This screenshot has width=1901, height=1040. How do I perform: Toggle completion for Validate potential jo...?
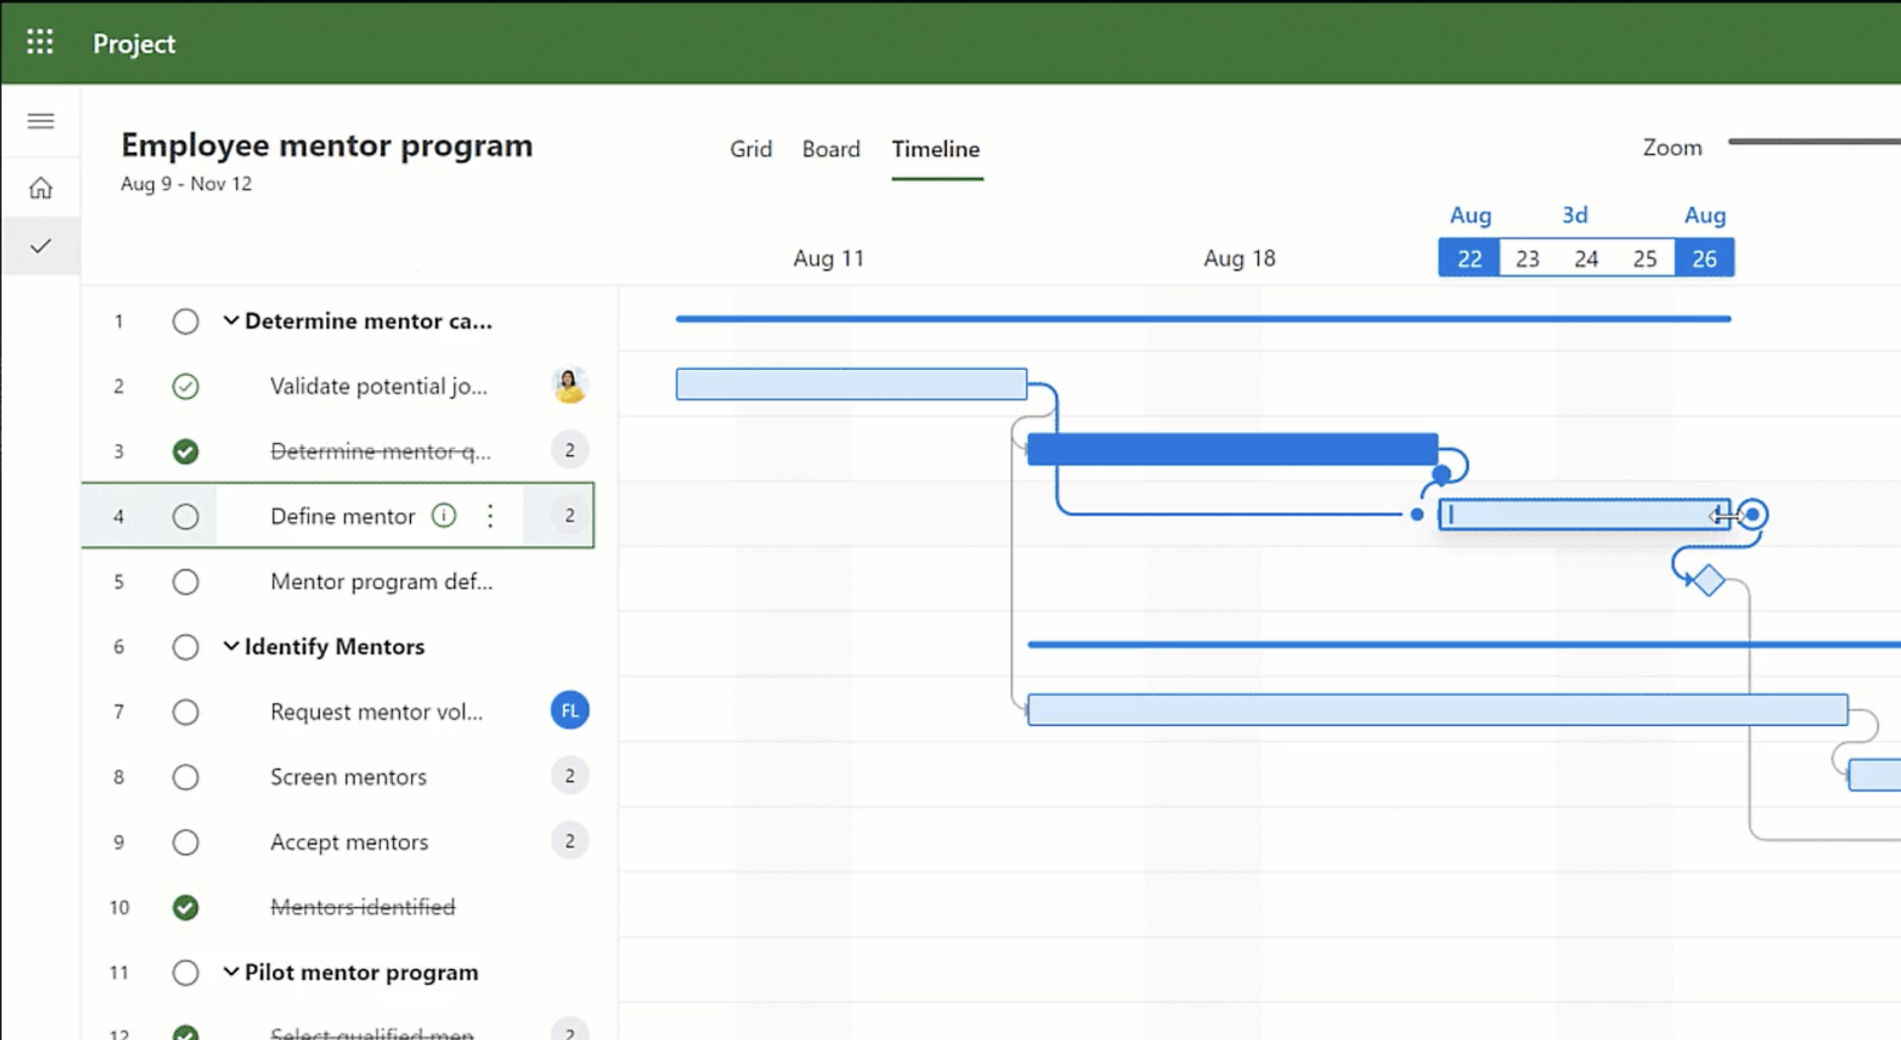click(186, 386)
